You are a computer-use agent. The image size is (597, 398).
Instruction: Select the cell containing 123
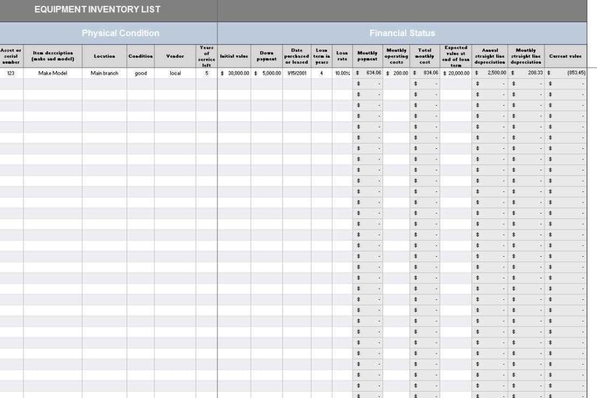click(x=11, y=73)
